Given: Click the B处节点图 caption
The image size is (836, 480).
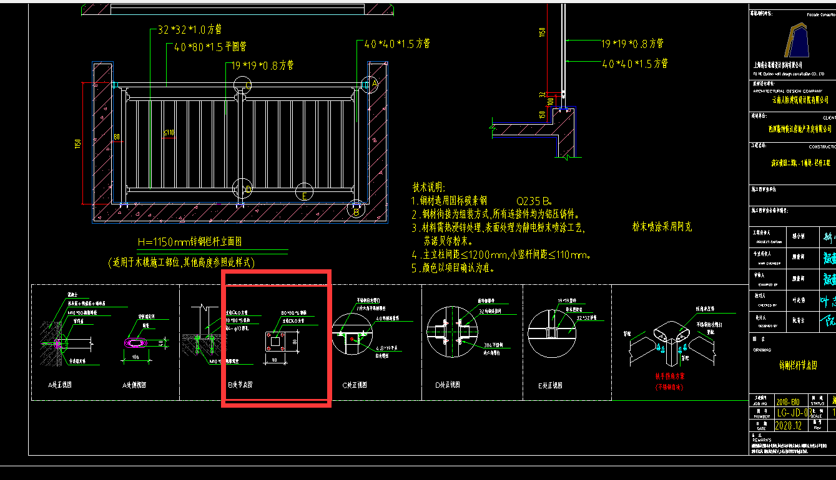Looking at the screenshot, I should [240, 385].
